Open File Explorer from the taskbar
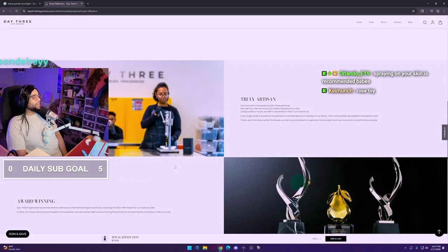Viewport: 448px width, 252px height. tap(205, 248)
